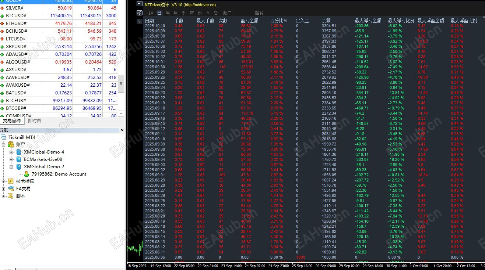Select 79195862: Demo Account in navigator
Image resolution: width=485 pixels, height=270 pixels.
coord(59,174)
